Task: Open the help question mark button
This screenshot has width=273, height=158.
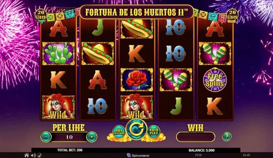Action: click(227, 137)
